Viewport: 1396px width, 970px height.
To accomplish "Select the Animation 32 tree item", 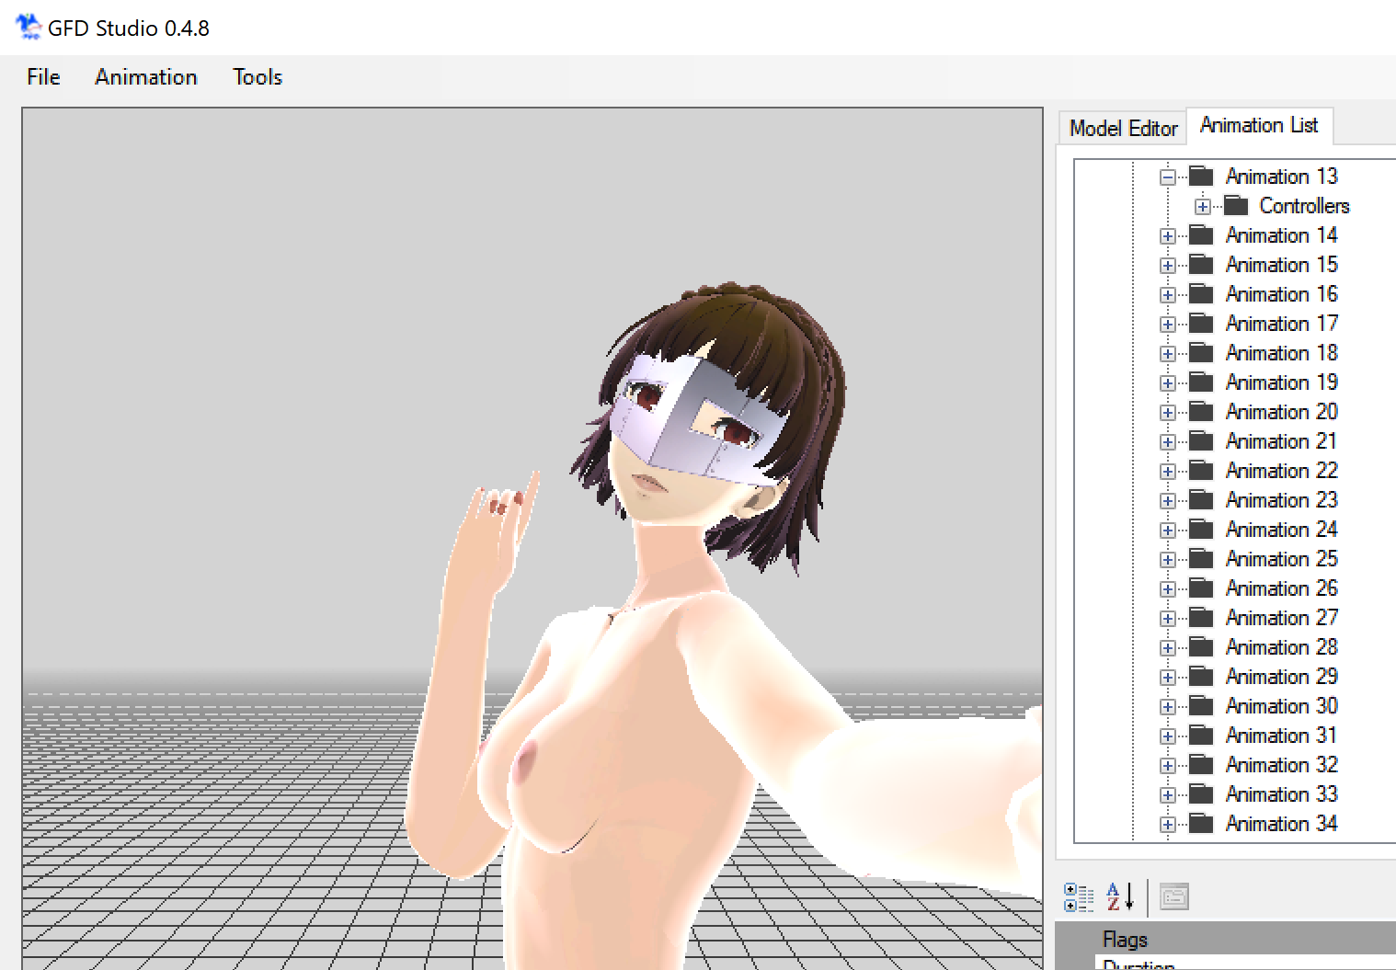I will click(1281, 765).
